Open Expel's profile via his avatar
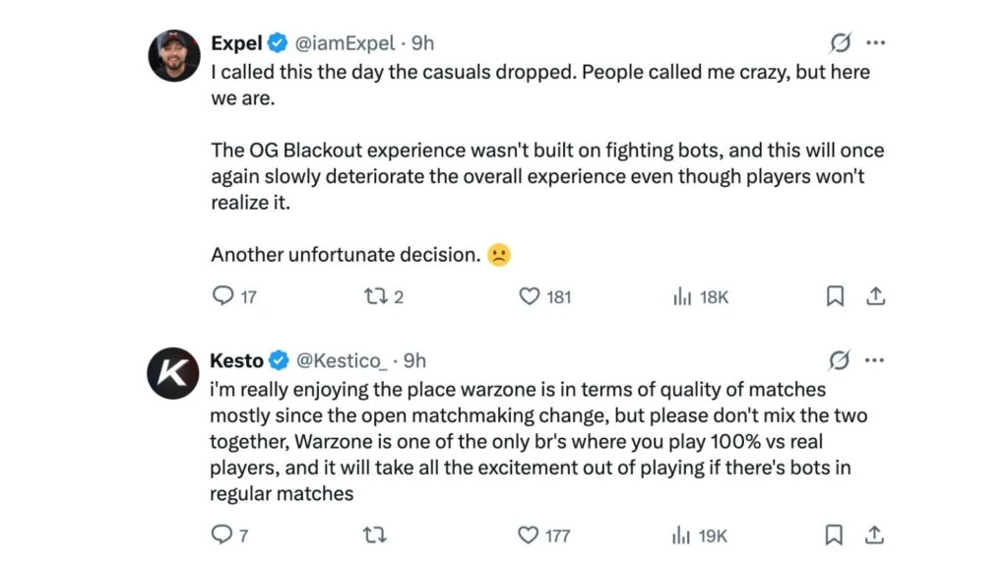The height and width of the screenshot is (567, 1008). [173, 55]
